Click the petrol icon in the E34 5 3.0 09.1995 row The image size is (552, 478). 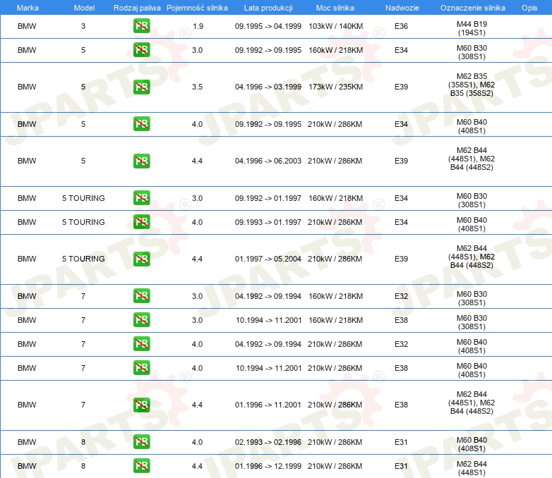(141, 50)
